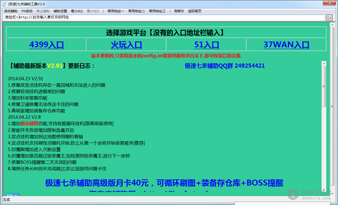Click the changelog vertical scrollbar thumb
338x205 pixels.
coord(323,86)
